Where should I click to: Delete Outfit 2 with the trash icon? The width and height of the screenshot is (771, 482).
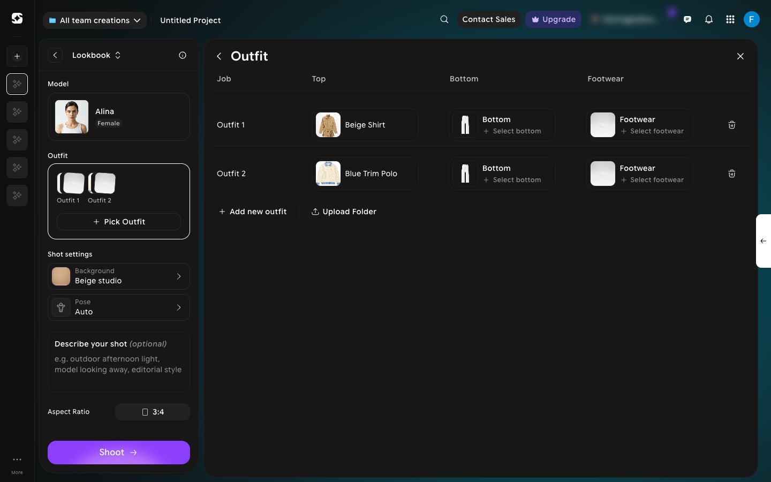pos(732,174)
